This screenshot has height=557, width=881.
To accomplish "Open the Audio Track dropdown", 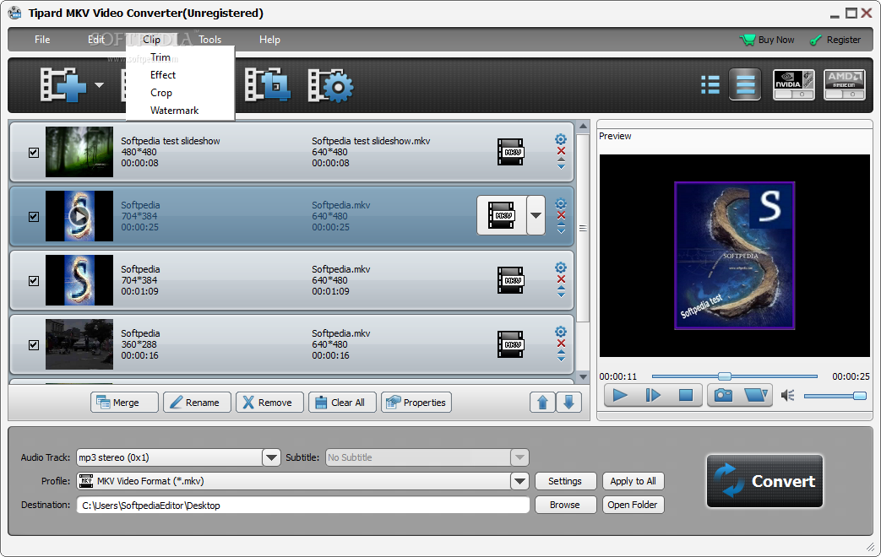I will [271, 457].
